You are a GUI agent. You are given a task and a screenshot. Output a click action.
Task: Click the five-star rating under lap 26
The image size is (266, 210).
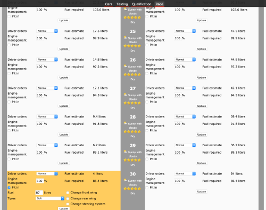pos(132,74)
